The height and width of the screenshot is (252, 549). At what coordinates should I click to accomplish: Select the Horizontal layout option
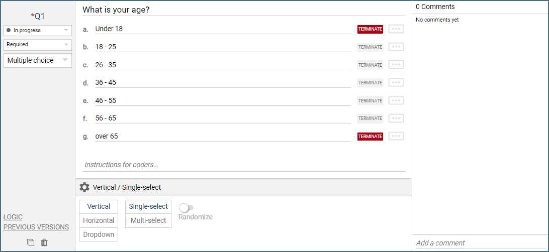pos(99,220)
